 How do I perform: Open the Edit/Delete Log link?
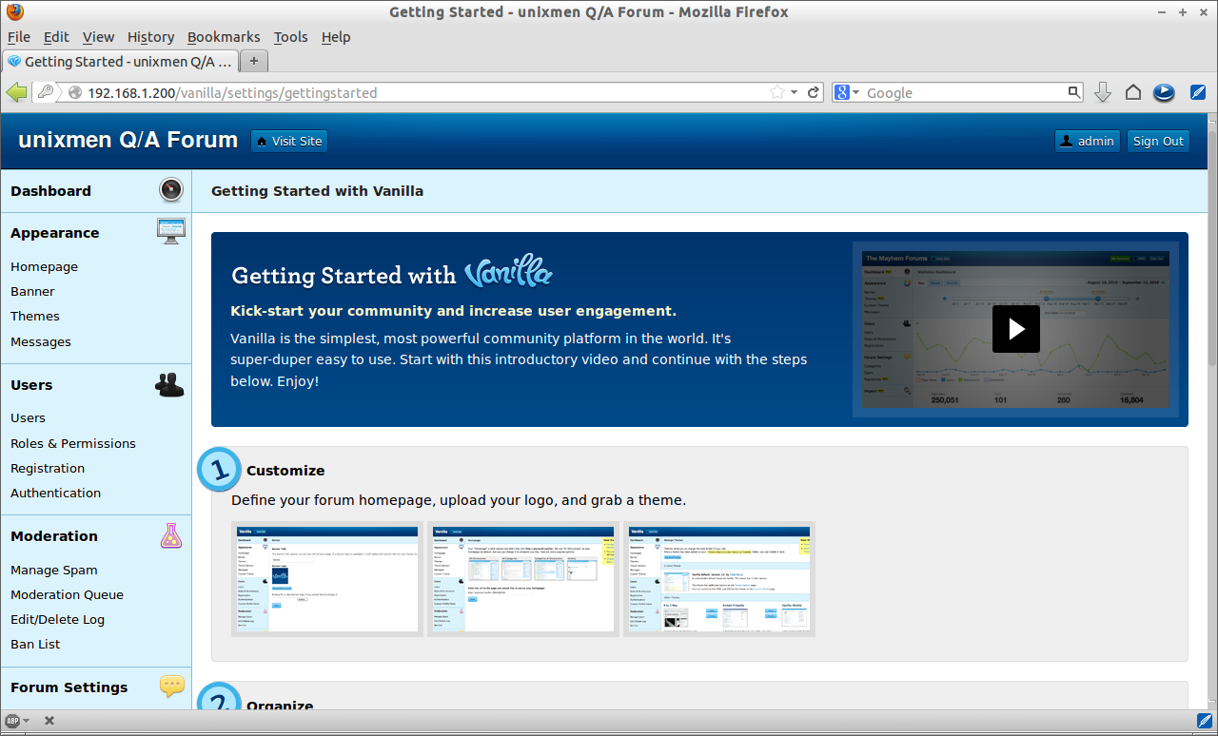[57, 620]
